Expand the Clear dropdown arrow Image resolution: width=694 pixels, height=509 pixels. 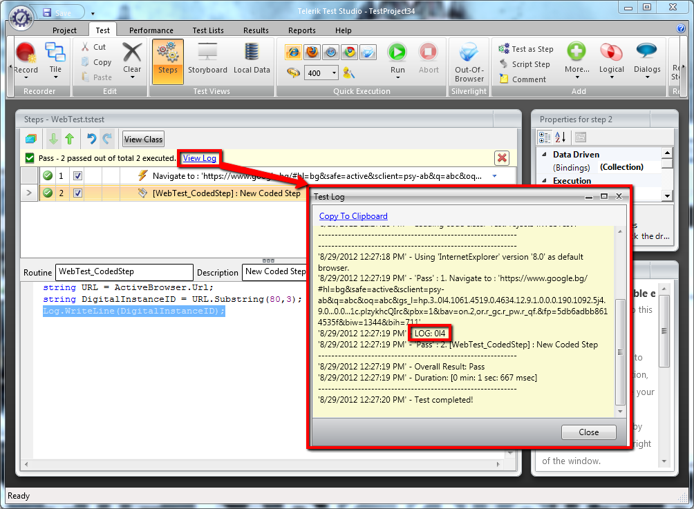pyautogui.click(x=132, y=77)
